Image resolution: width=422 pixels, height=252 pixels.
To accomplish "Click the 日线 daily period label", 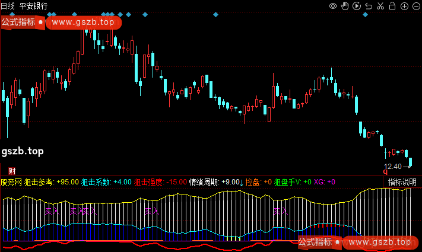I will [x=8, y=5].
